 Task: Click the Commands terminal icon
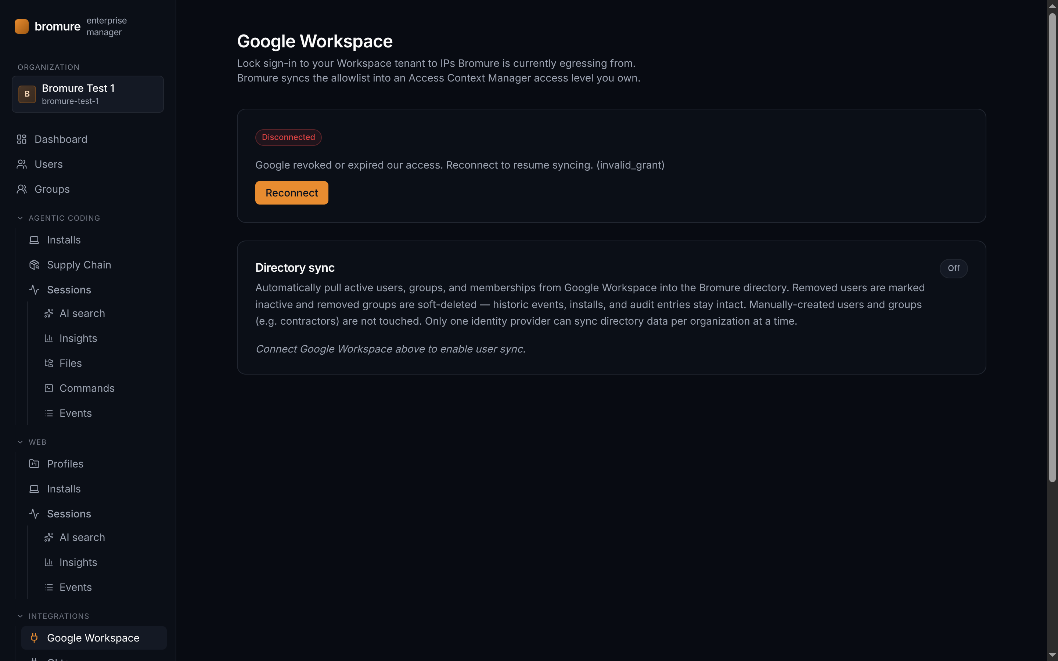(x=48, y=388)
